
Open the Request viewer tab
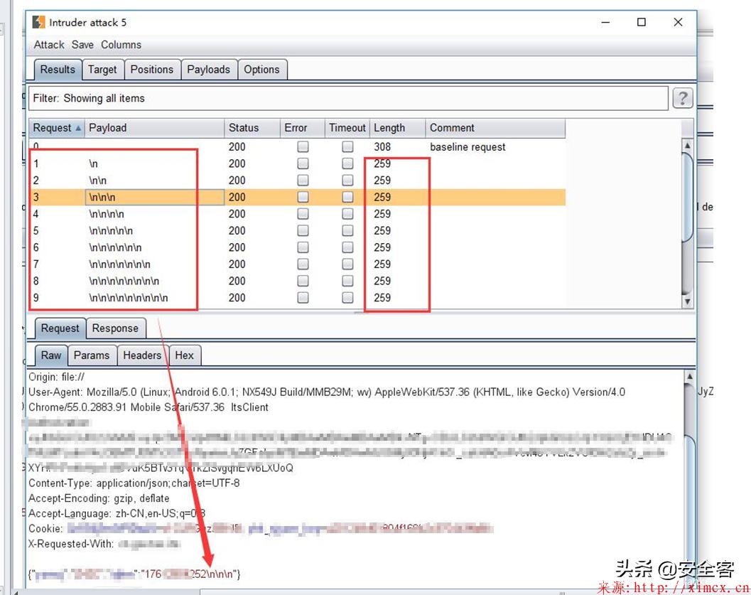60,328
